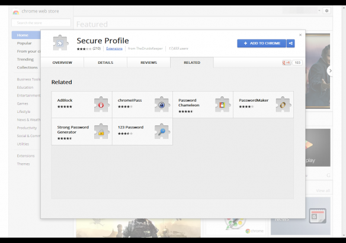Open the Productivity category
The height and width of the screenshot is (243, 346).
click(x=27, y=128)
